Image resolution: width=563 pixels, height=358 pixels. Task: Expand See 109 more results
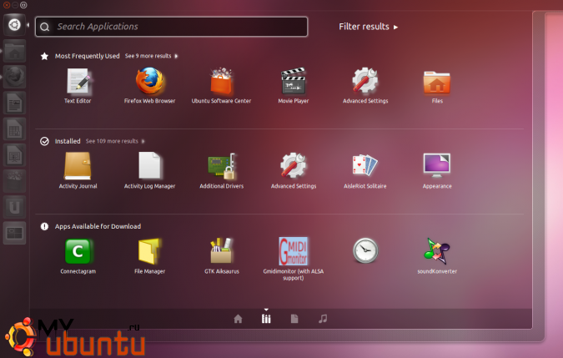point(115,141)
